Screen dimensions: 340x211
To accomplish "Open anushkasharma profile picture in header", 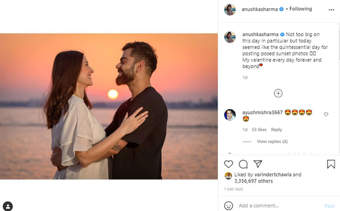I will [x=230, y=9].
